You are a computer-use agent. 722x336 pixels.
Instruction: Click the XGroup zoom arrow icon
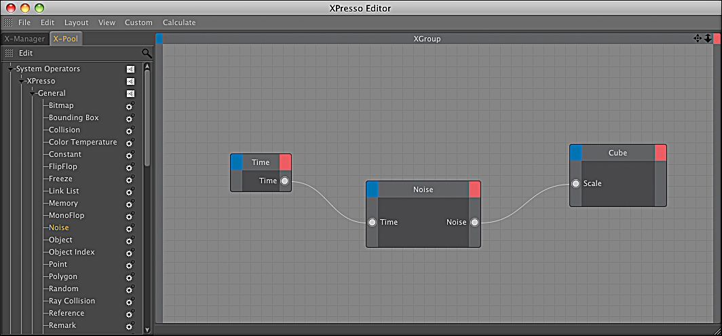click(708, 39)
